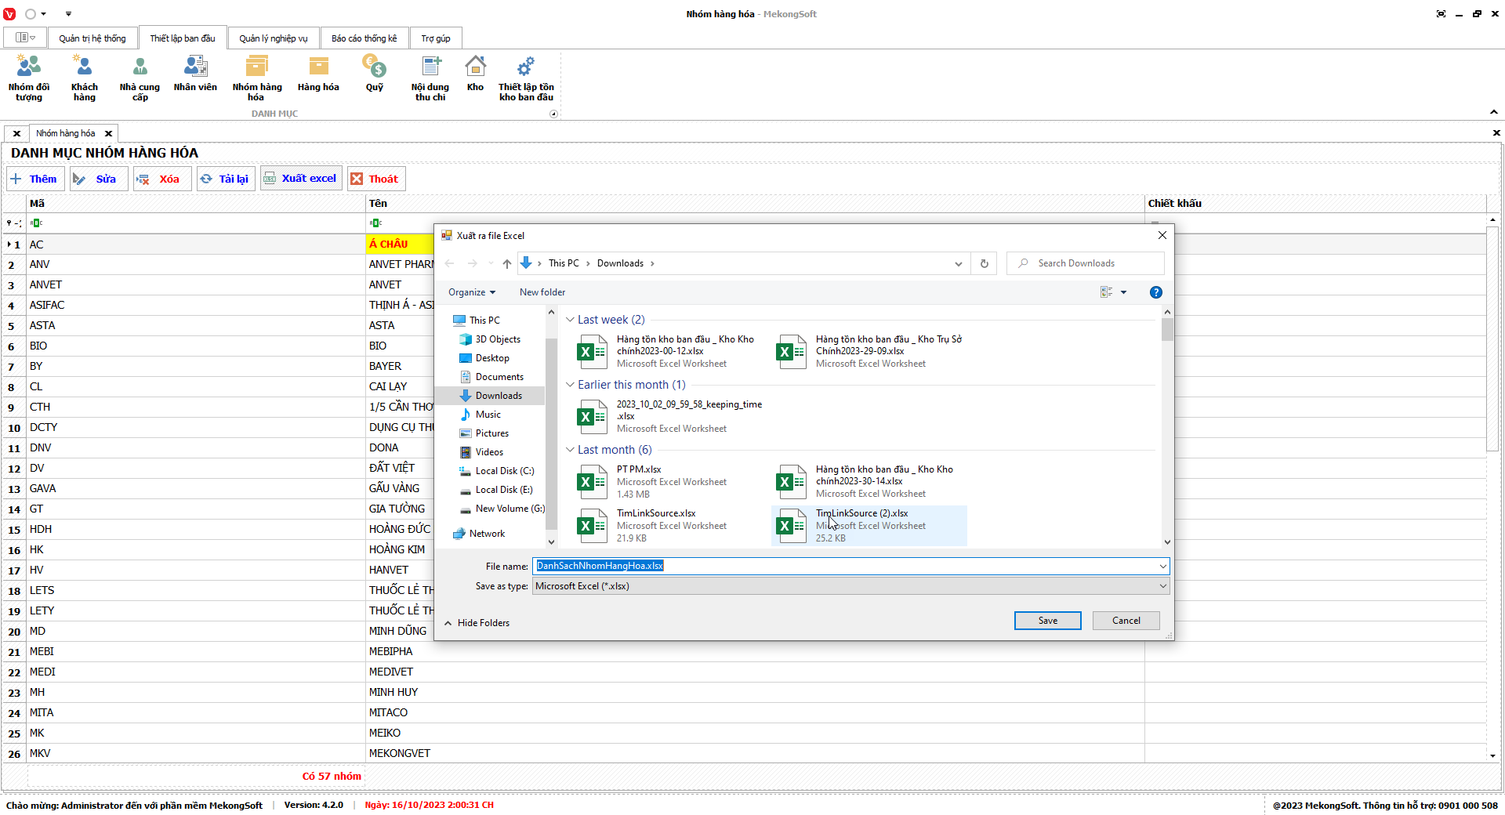
Task: Collapse the Earlier this month group
Action: click(x=571, y=385)
